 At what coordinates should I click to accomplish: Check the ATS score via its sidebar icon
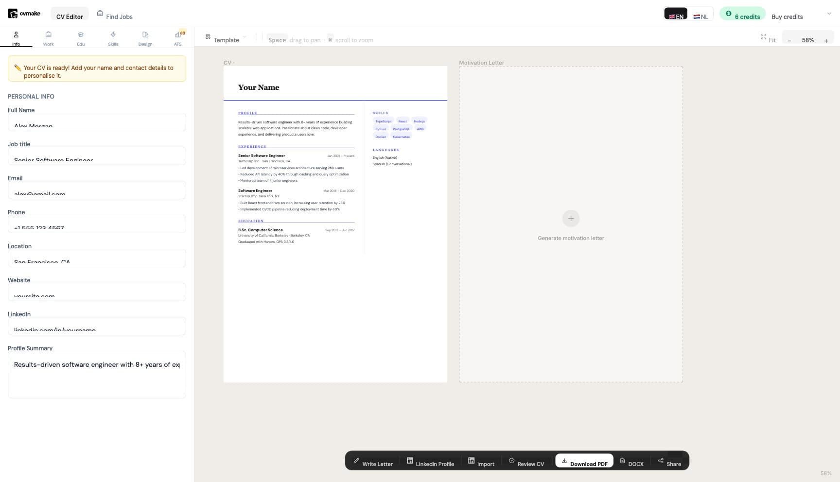[177, 38]
